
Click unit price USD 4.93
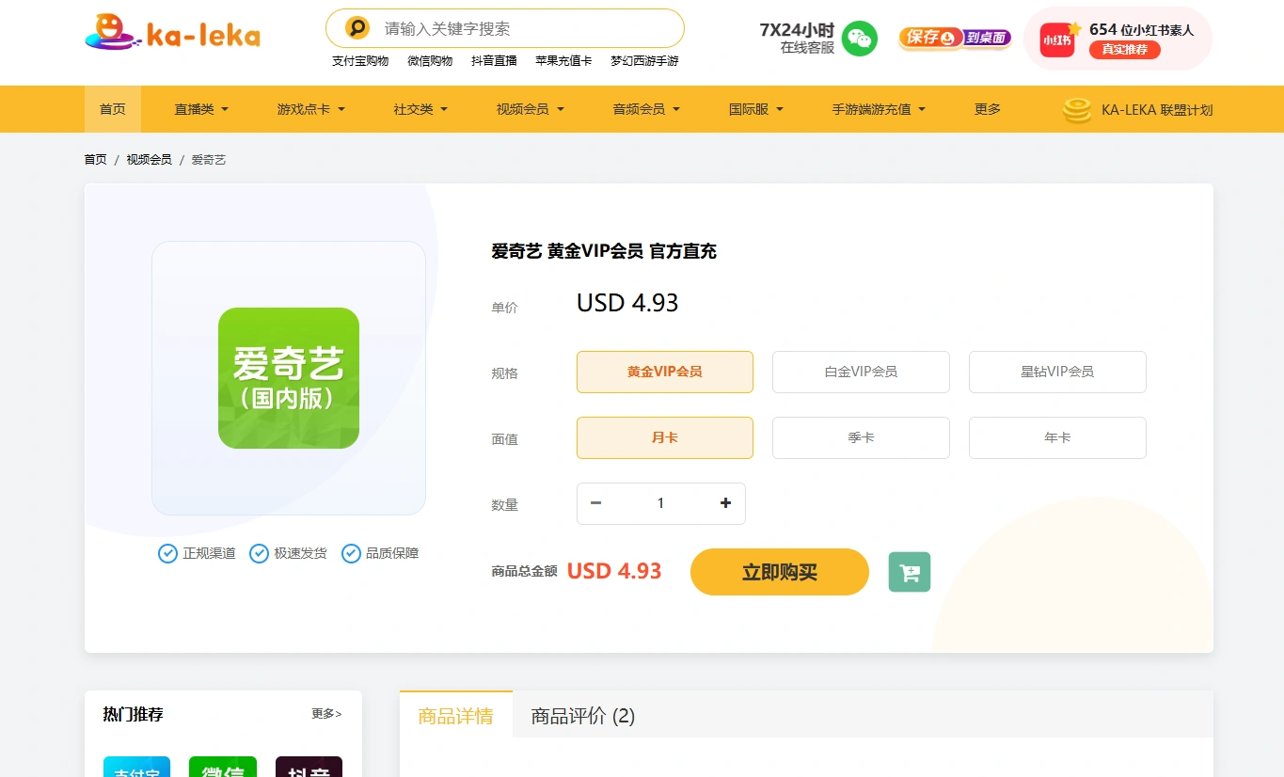[x=627, y=303]
